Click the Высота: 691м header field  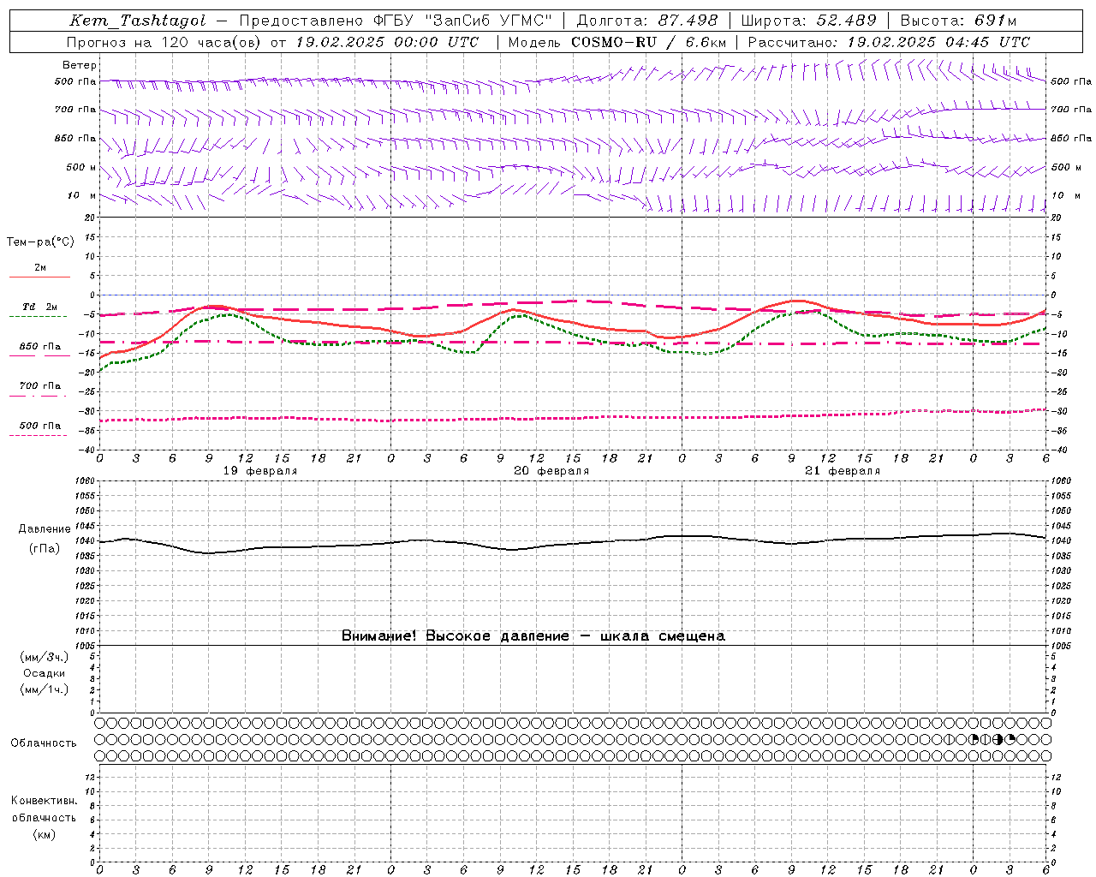pyautogui.click(x=958, y=21)
